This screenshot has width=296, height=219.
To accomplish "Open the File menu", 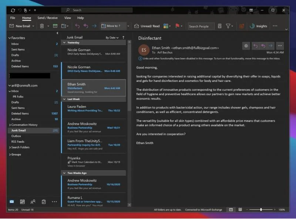I will [x=13, y=18].
